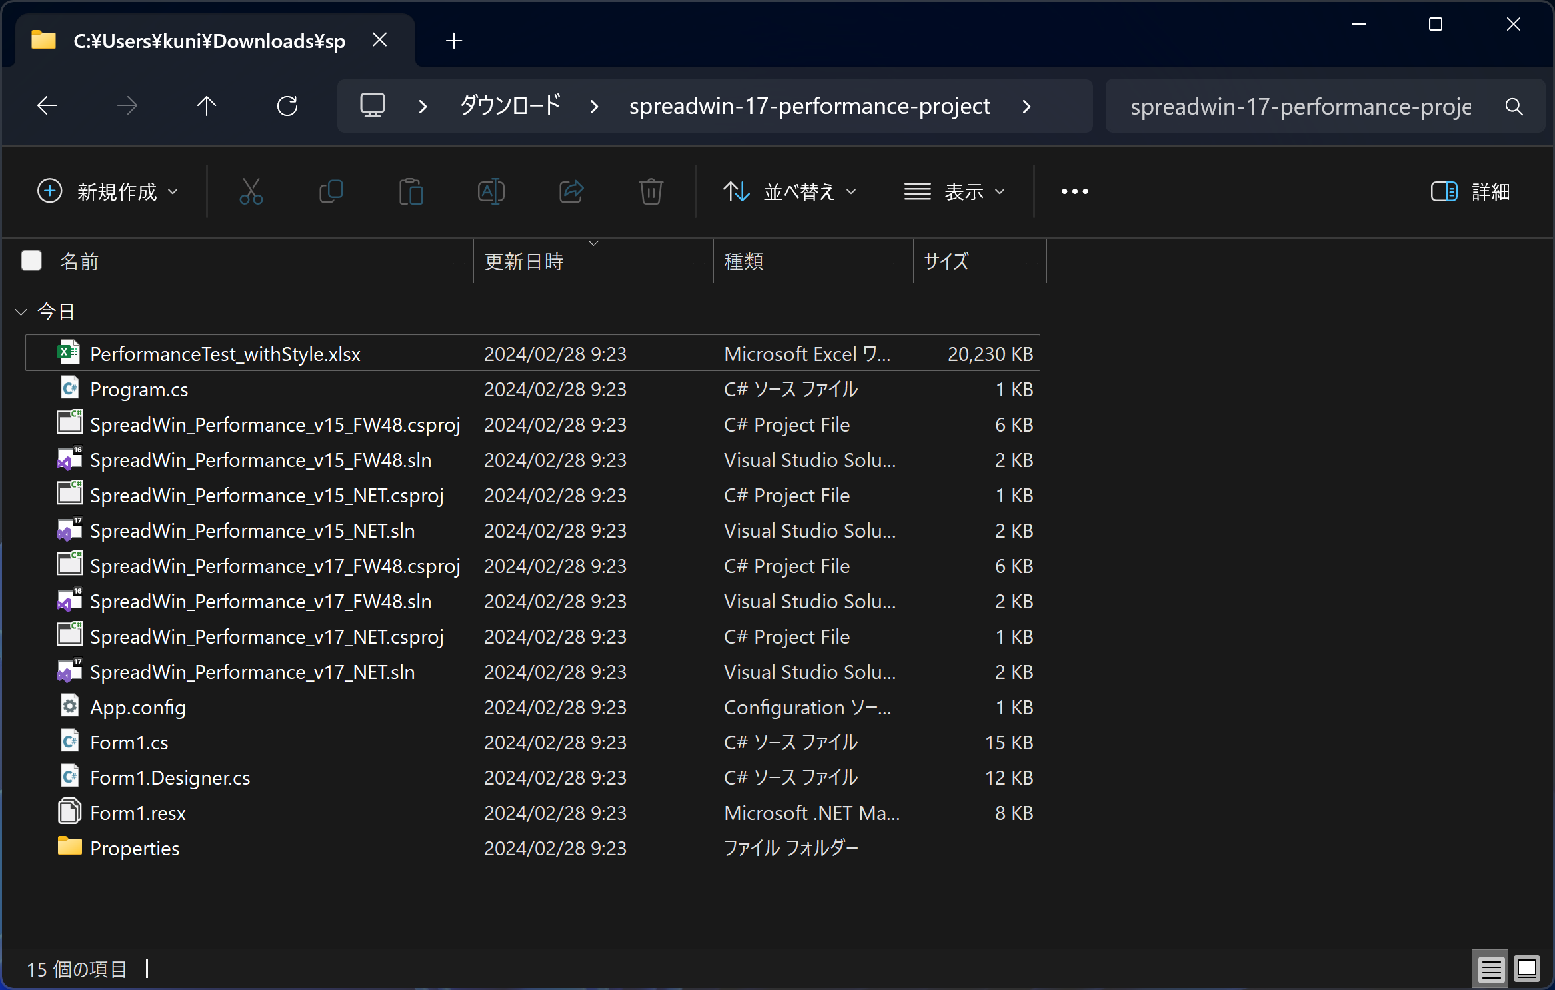Open the 並べ替え sort dropdown
The height and width of the screenshot is (990, 1555).
[790, 191]
